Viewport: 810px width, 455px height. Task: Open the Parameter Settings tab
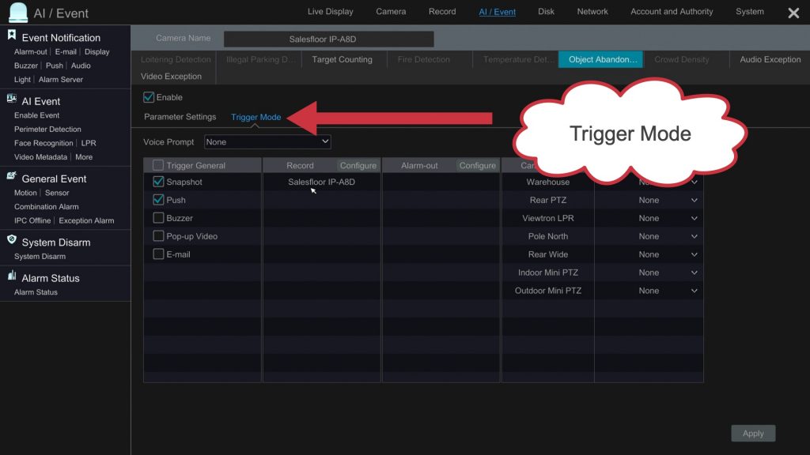pos(180,117)
